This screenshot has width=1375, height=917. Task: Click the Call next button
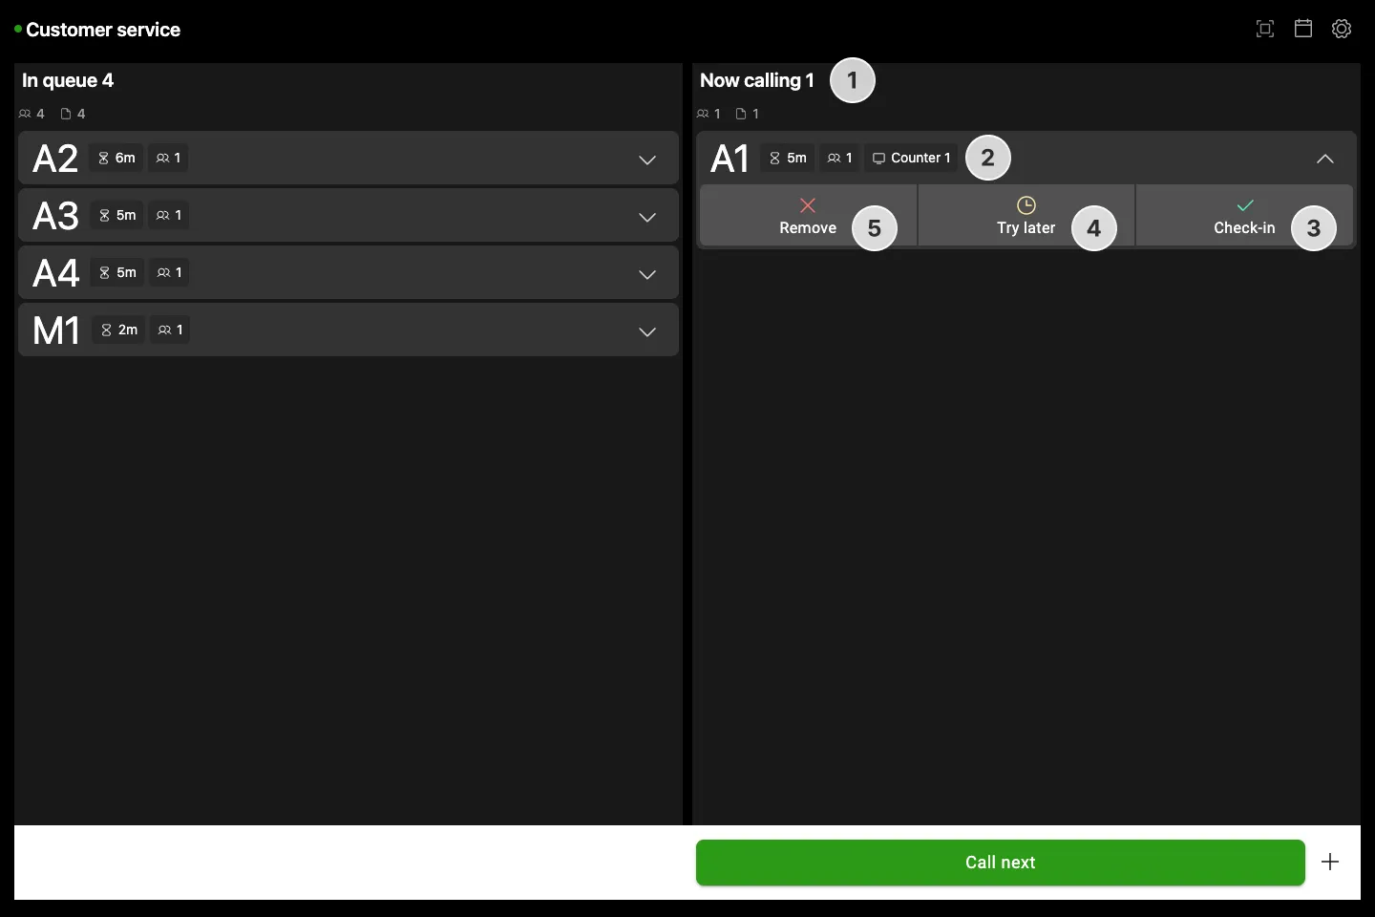coord(1001,863)
